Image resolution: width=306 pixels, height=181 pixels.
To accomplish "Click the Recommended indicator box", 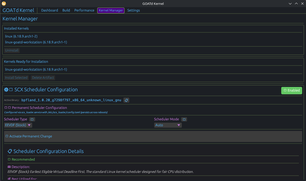I will tap(9, 159).
